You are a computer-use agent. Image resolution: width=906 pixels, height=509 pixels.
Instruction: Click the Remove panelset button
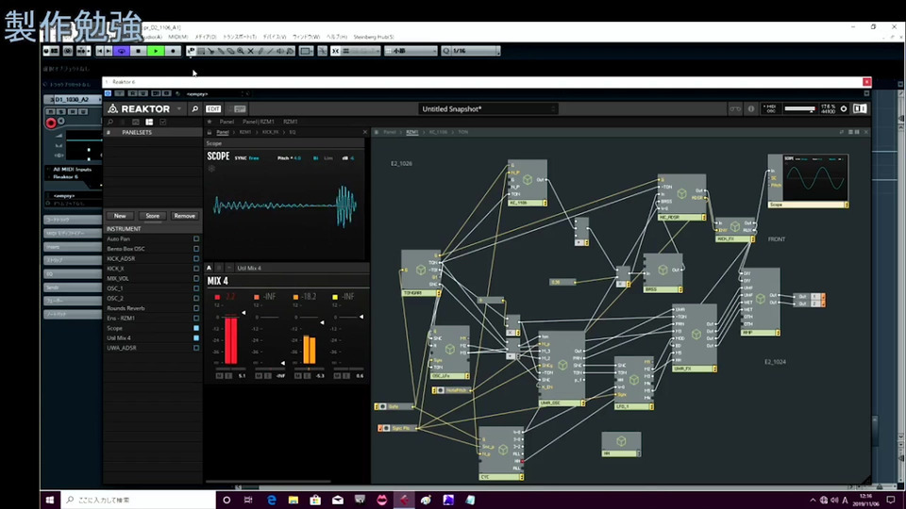[184, 216]
